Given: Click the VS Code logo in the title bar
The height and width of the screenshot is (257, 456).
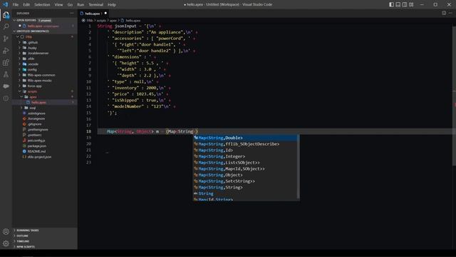Looking at the screenshot, I should point(5,4).
